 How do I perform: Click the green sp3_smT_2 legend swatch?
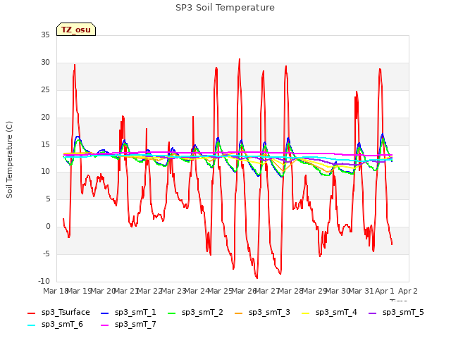tap(172, 313)
